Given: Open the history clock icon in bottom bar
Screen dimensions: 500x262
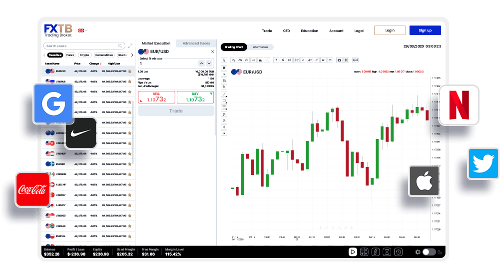Looking at the screenshot, I should point(398,252).
